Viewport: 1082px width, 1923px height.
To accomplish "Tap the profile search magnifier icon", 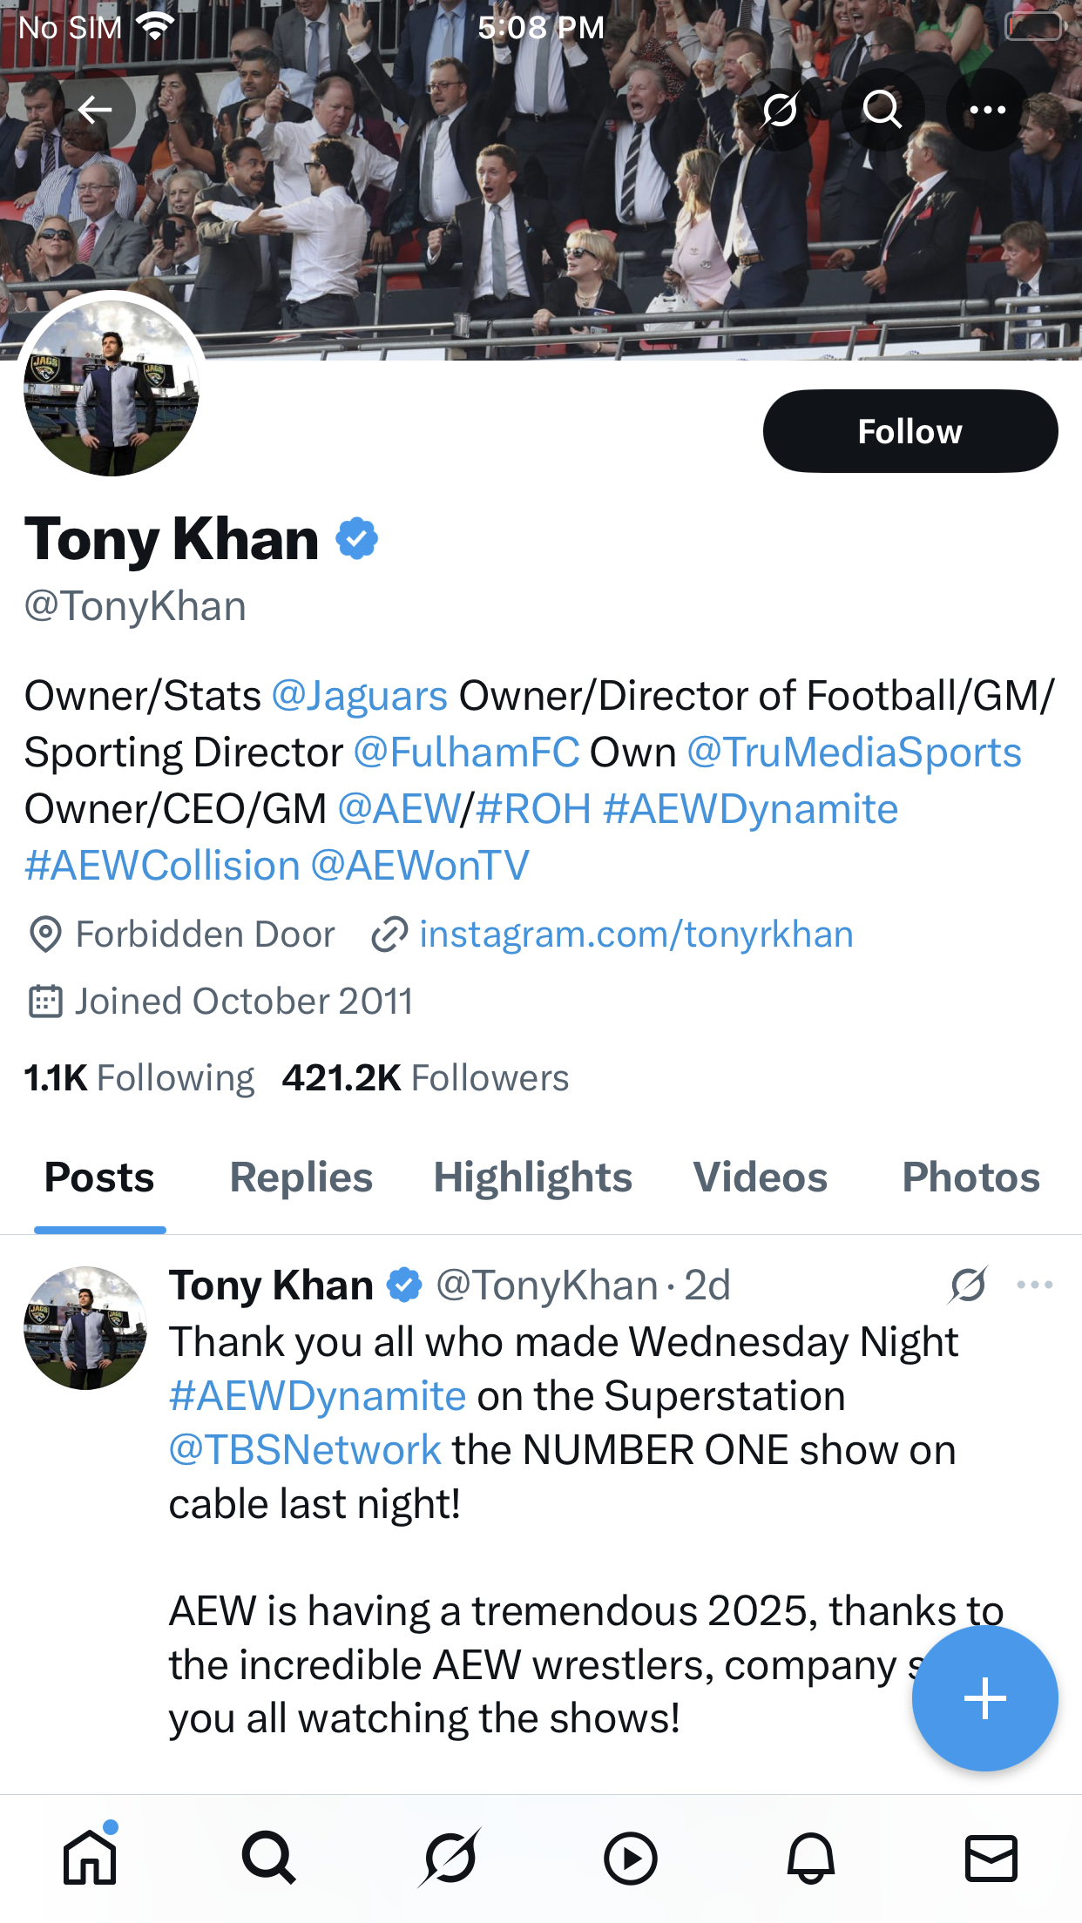I will [882, 110].
